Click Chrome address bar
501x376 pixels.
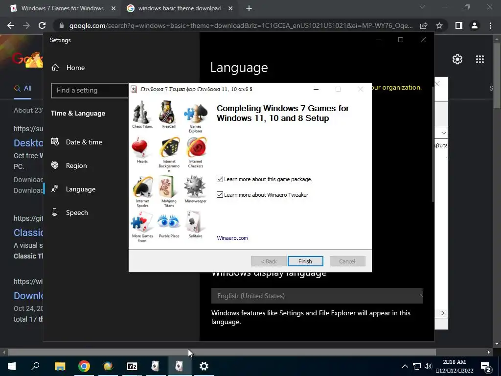240,25
